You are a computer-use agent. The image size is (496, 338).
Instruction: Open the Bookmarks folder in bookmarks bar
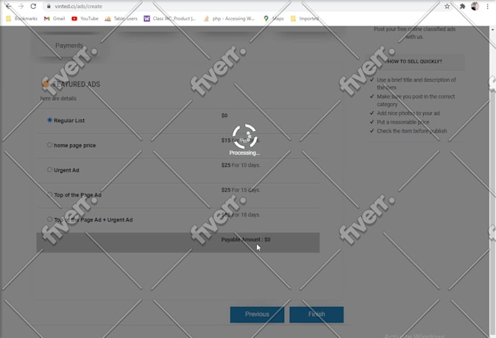(22, 18)
